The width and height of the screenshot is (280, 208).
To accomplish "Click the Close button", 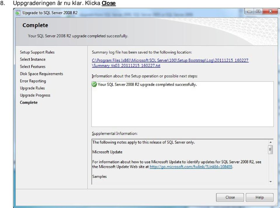I will 230,197.
